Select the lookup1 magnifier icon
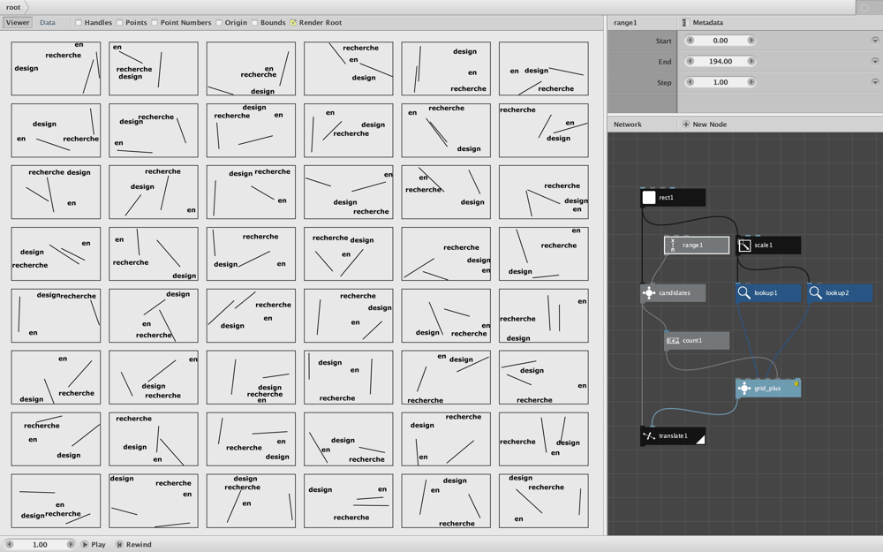 (743, 293)
